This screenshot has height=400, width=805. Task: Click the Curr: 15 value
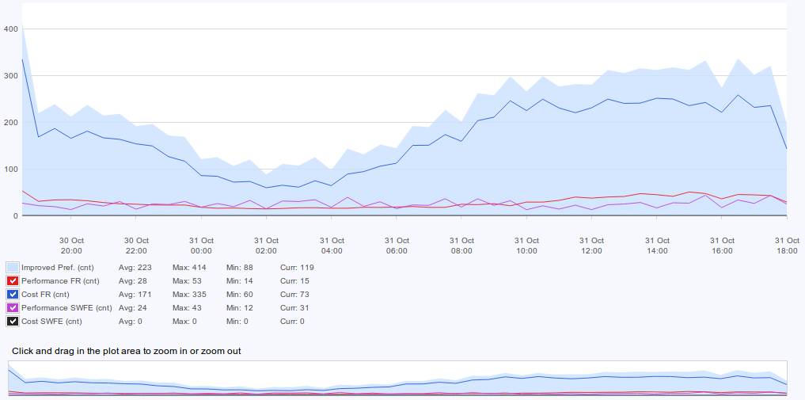click(294, 281)
